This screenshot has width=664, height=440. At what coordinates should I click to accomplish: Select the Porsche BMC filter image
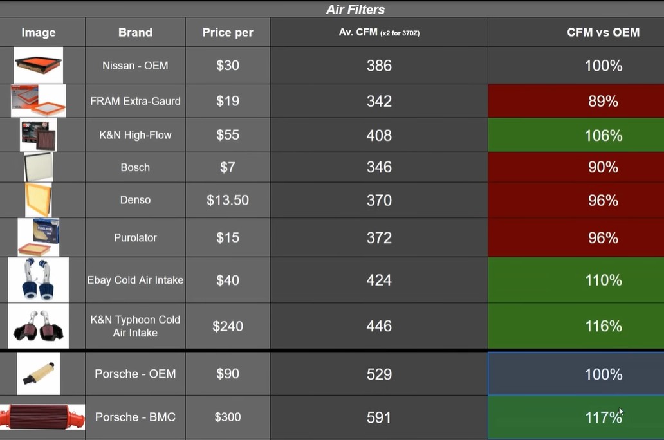[x=42, y=417]
